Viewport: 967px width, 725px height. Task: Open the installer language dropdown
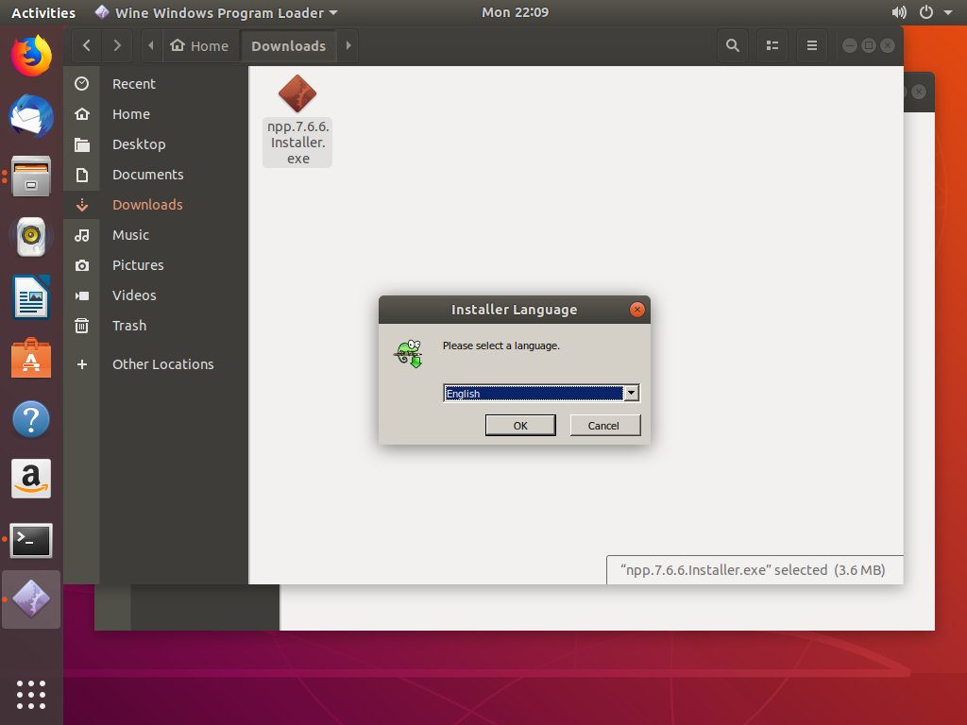631,393
